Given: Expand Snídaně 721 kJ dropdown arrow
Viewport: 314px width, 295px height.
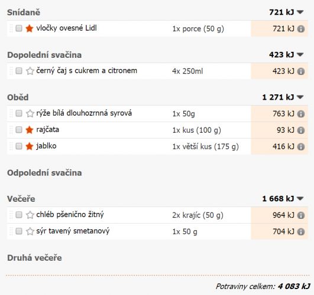Looking at the screenshot, I should [x=300, y=12].
